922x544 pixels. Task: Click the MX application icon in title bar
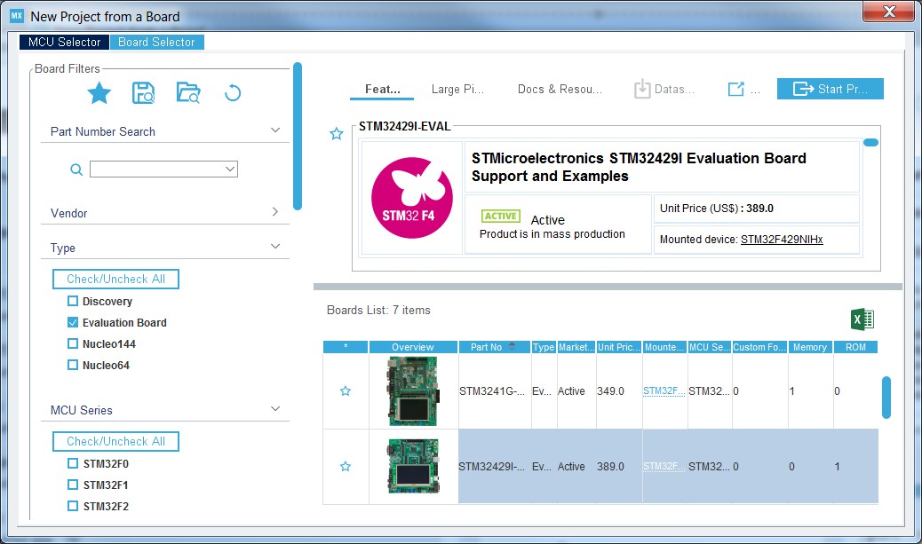tap(17, 16)
